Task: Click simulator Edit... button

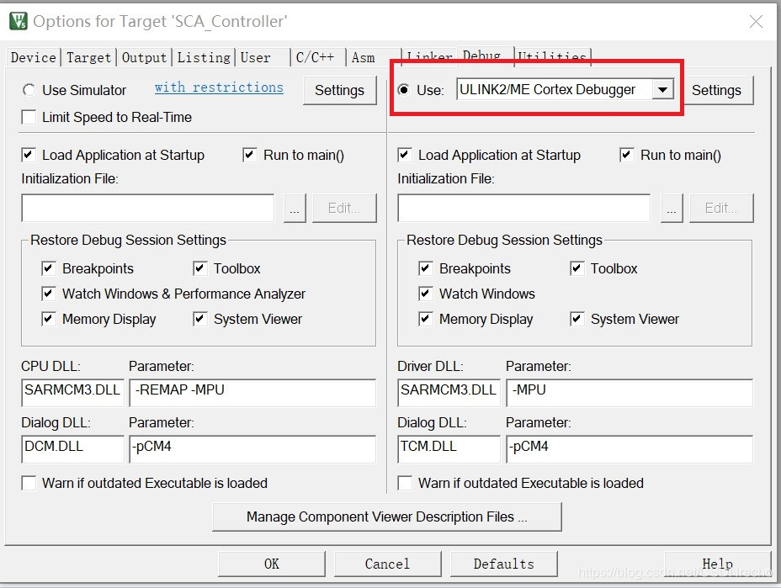Action: pos(344,208)
